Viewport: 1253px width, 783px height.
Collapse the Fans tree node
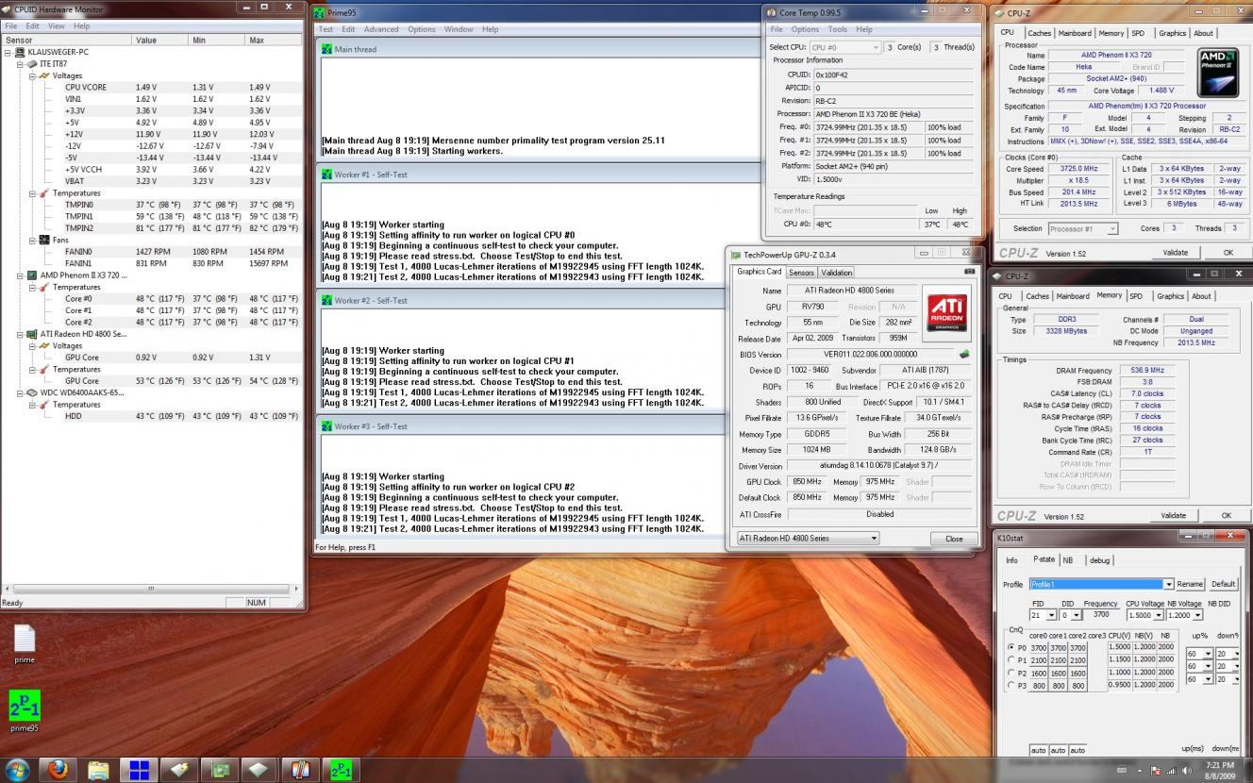32,240
